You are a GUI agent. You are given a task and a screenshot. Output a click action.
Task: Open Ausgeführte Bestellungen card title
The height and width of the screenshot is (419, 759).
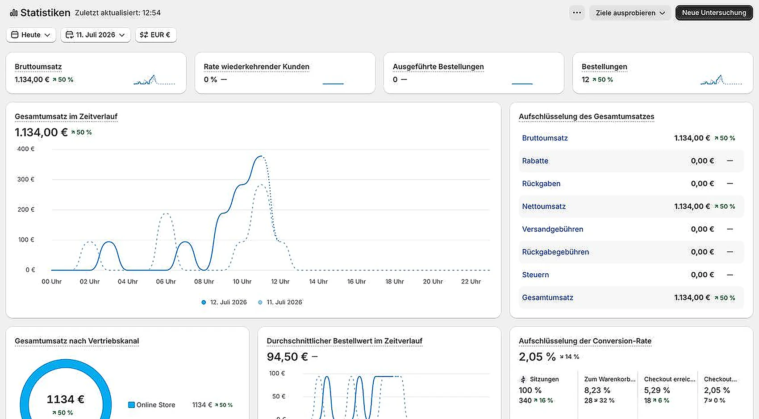click(438, 67)
